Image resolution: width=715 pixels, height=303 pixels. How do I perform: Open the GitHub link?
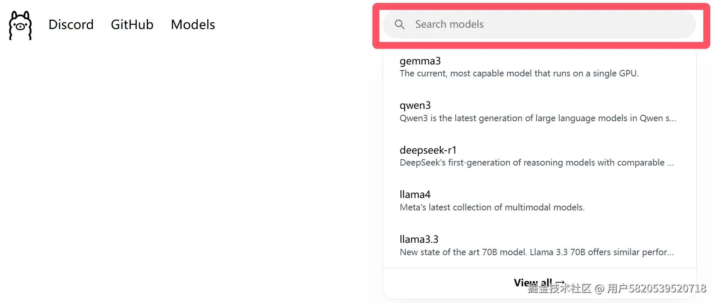[132, 25]
